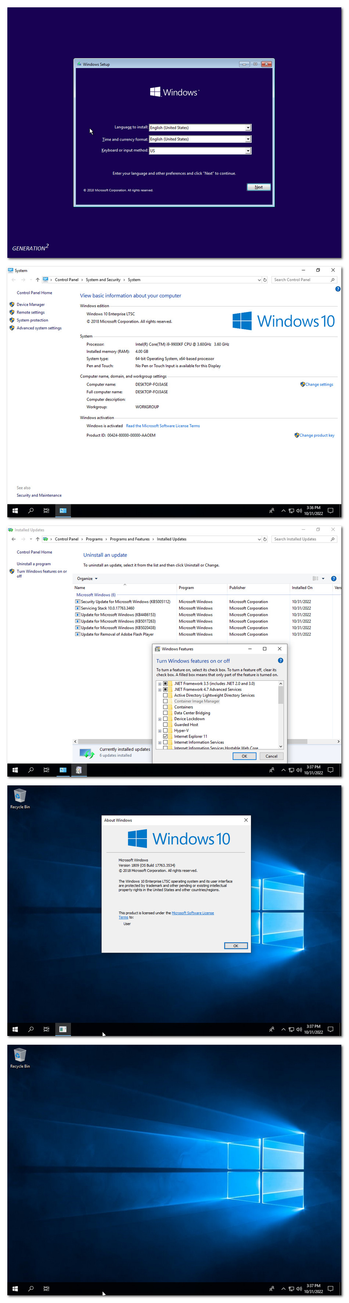The width and height of the screenshot is (349, 1303).
Task: Refresh the System window address bar
Action: click(265, 280)
